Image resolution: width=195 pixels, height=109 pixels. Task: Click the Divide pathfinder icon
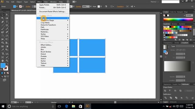pos(165,98)
